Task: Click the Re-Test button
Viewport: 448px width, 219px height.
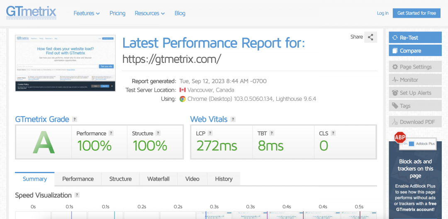Action: (x=415, y=38)
